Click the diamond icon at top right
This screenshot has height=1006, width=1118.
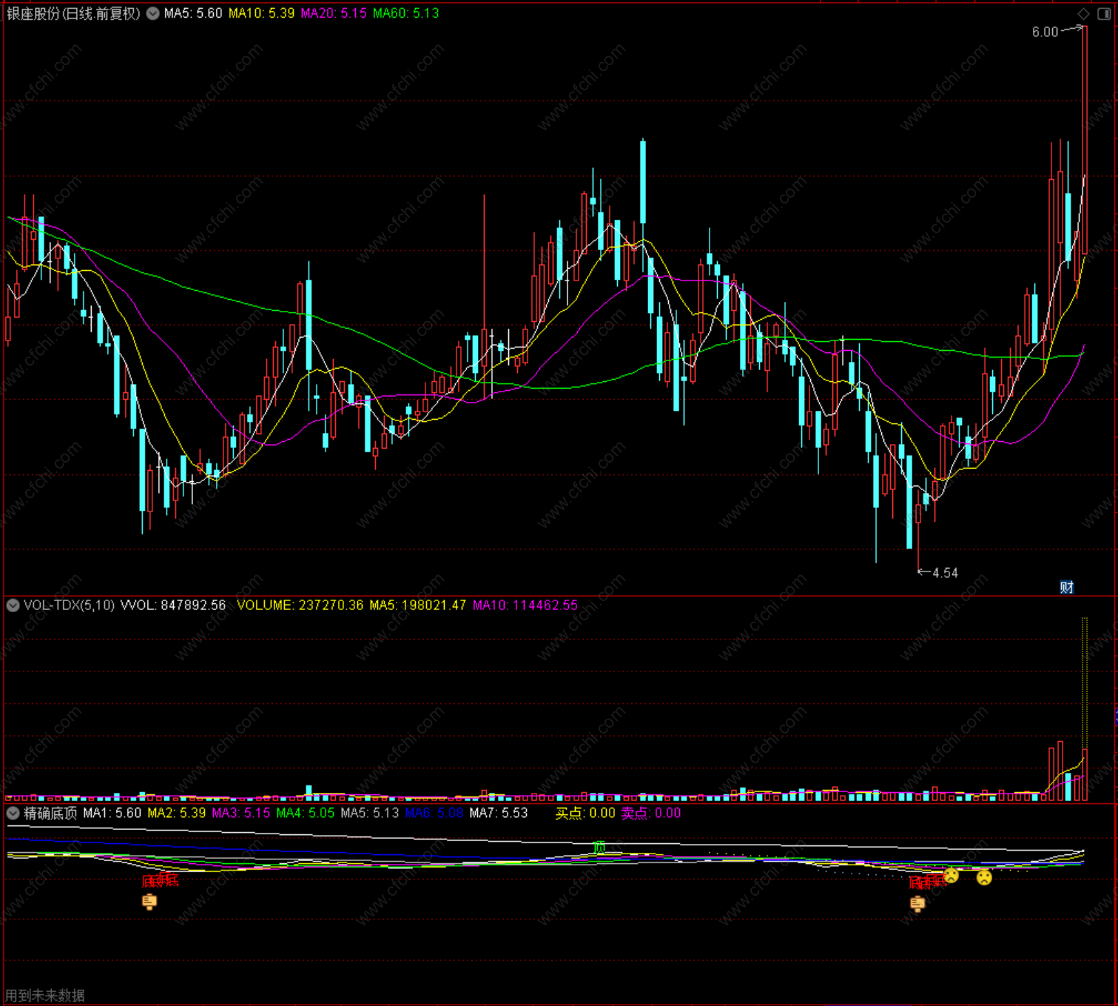tap(1083, 13)
